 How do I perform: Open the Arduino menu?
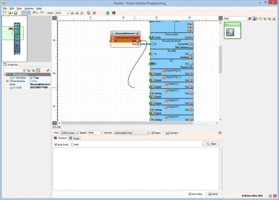tap(29, 8)
